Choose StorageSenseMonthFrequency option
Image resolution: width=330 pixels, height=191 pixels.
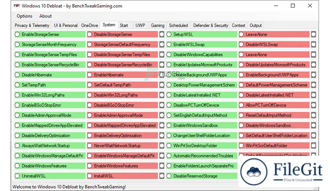point(50,44)
